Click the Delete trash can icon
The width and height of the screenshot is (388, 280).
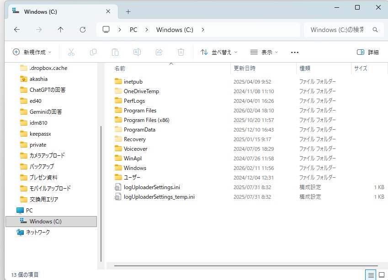(x=181, y=52)
